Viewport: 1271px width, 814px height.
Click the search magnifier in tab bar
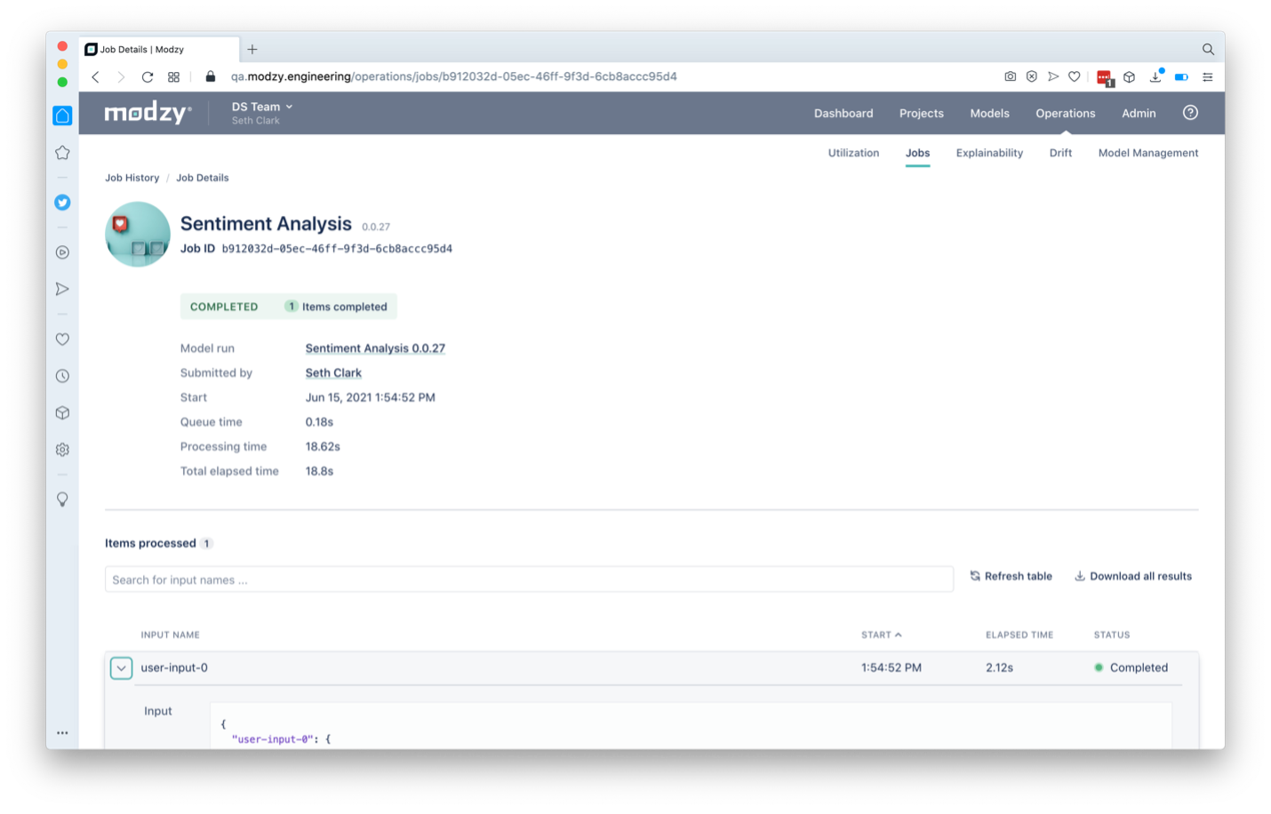tap(1208, 50)
